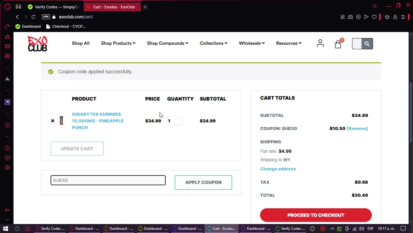Reload the current page
Screen dimensions: 413x233
[33, 17]
